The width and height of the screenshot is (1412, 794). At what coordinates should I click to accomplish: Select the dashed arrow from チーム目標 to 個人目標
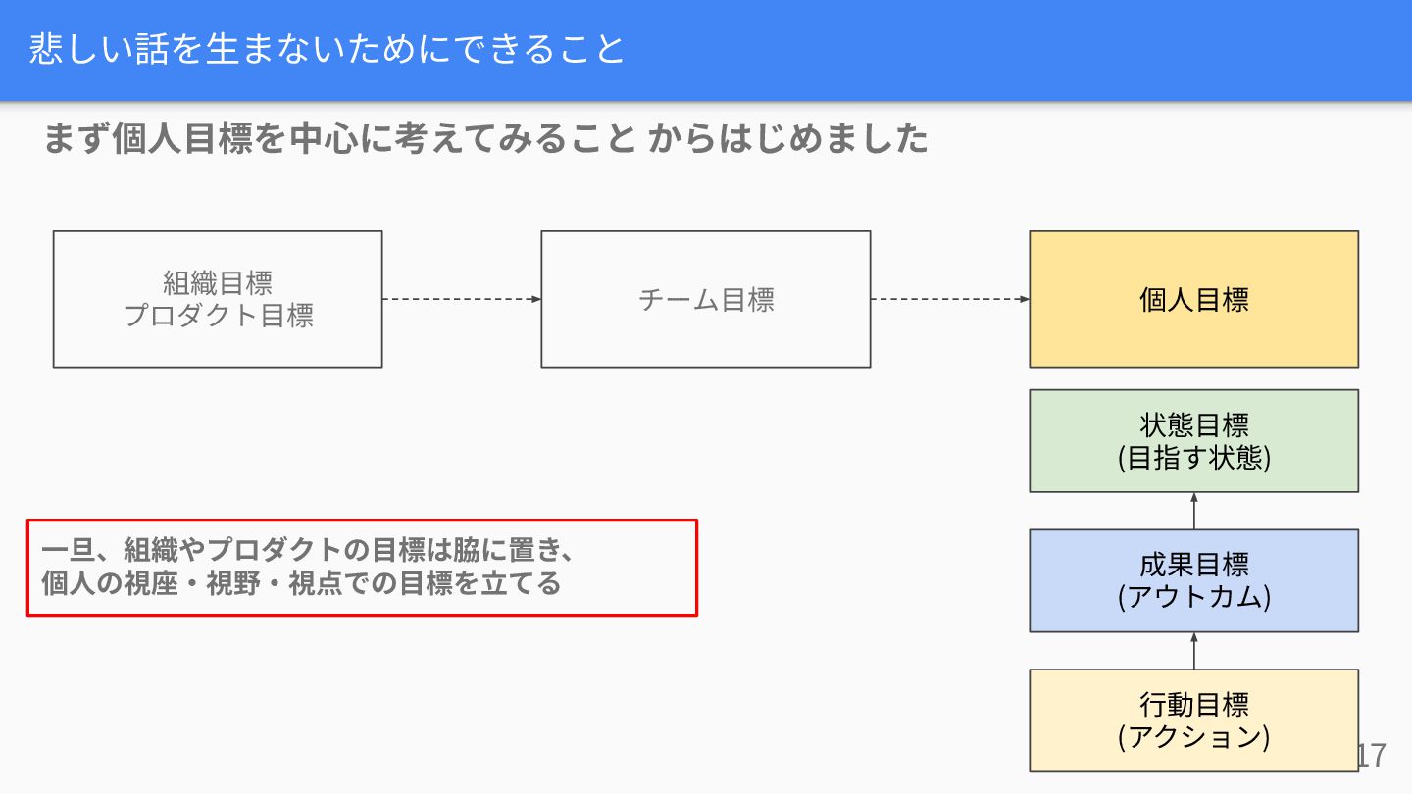pos(950,299)
